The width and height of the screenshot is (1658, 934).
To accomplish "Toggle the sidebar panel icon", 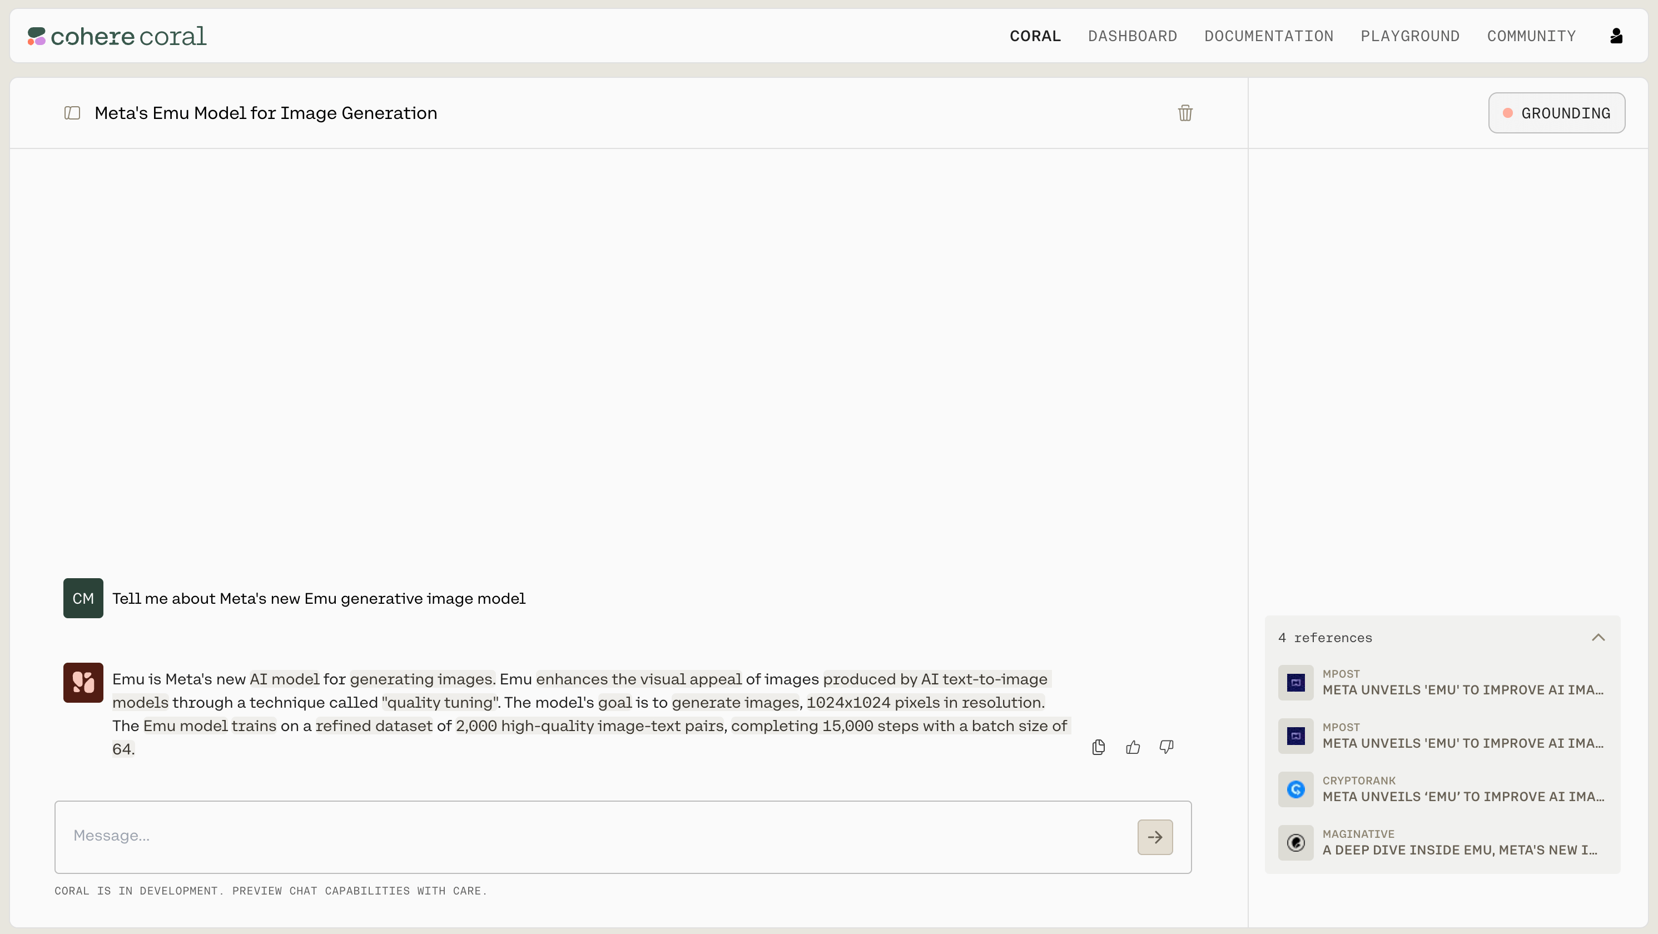I will coord(72,113).
